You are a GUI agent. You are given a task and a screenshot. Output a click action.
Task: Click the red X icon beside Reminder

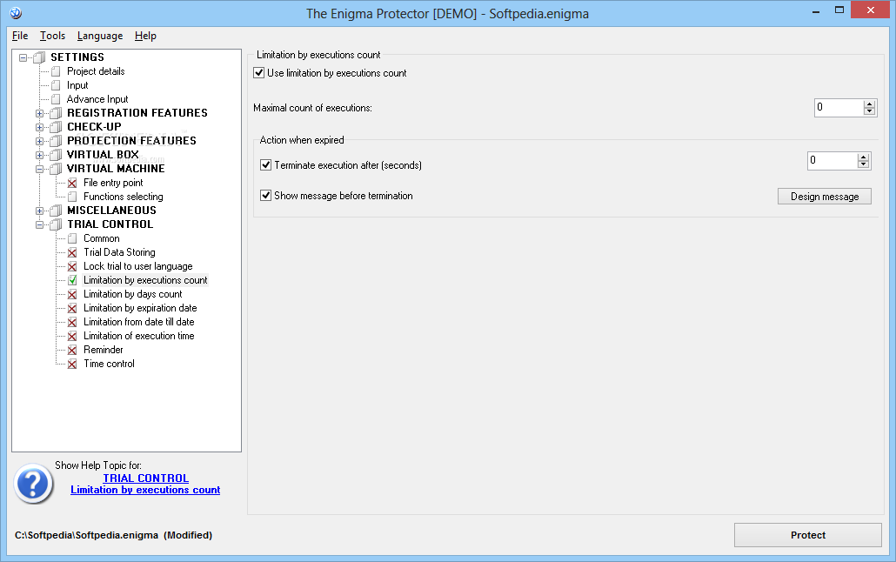(x=72, y=350)
